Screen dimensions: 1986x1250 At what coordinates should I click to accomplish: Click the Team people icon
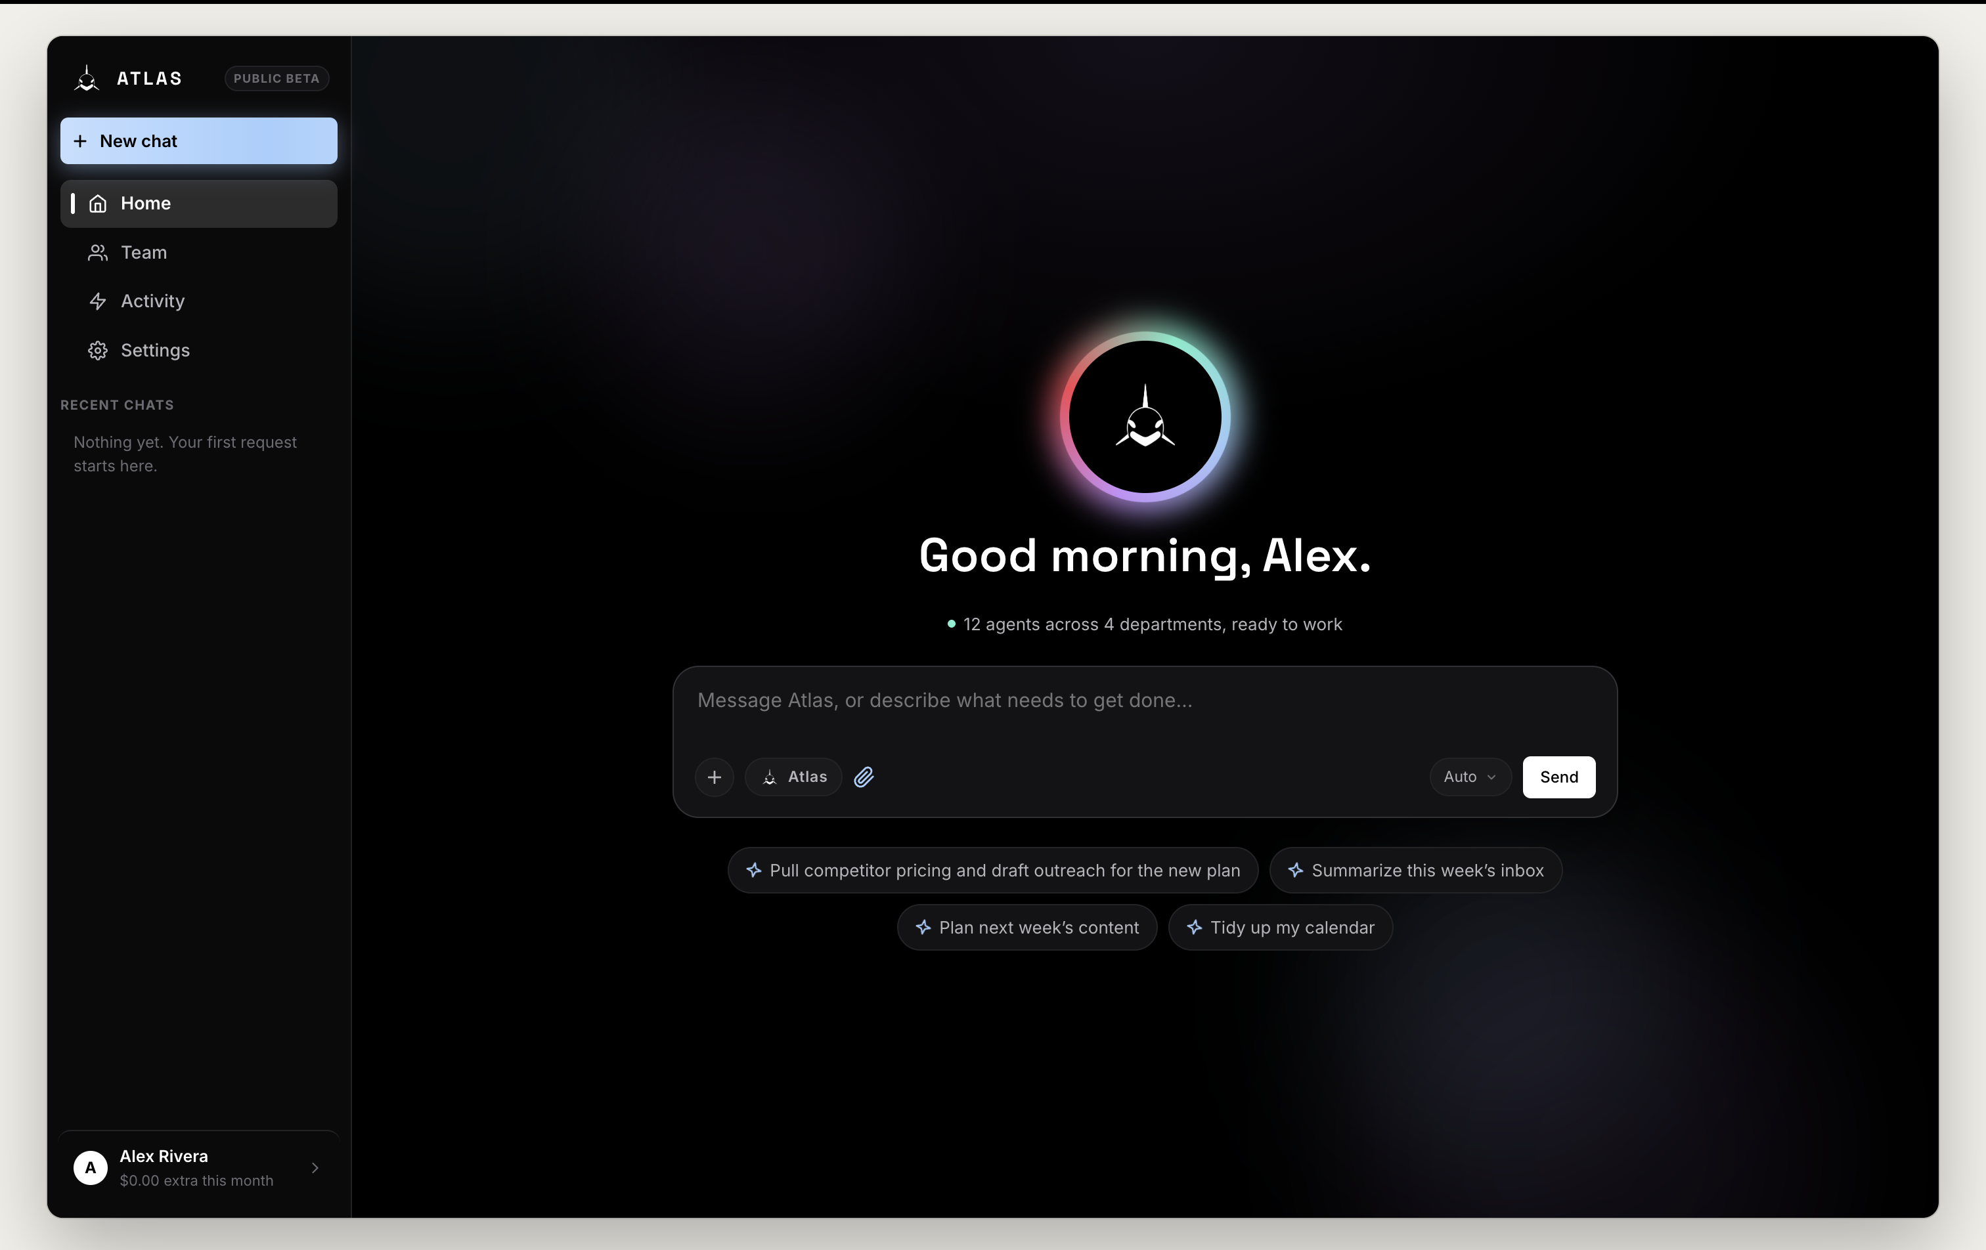[98, 252]
